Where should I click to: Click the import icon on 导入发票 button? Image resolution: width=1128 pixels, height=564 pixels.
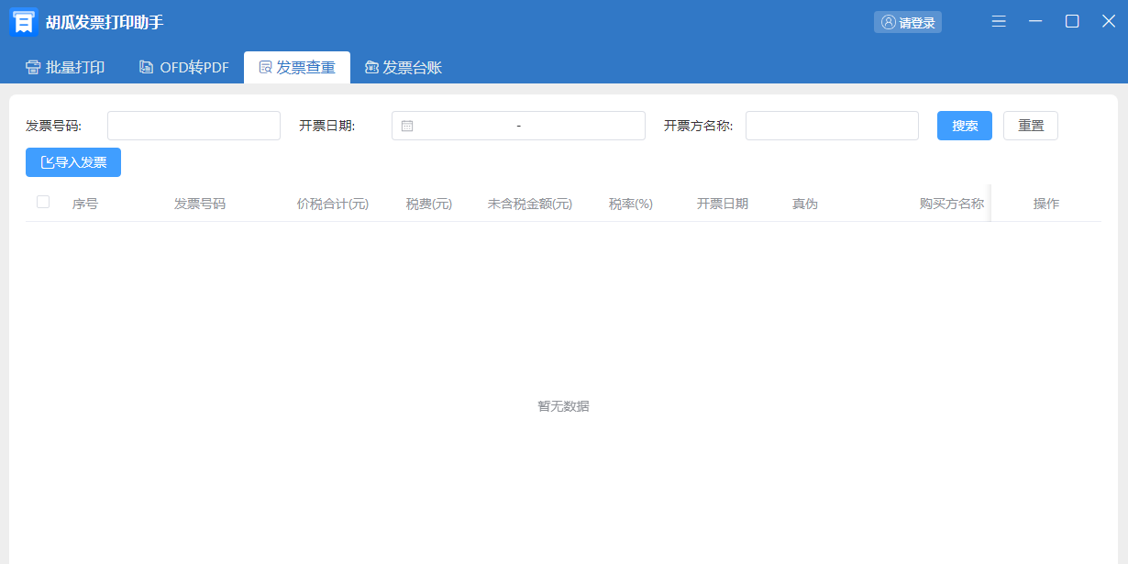(x=47, y=162)
